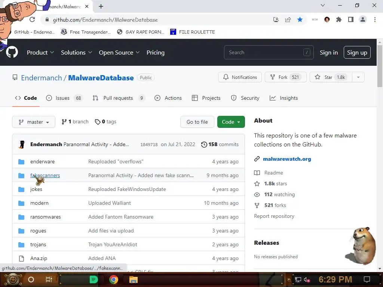Switch to the Actions tab
Image resolution: width=383 pixels, height=287 pixels.
click(x=168, y=98)
